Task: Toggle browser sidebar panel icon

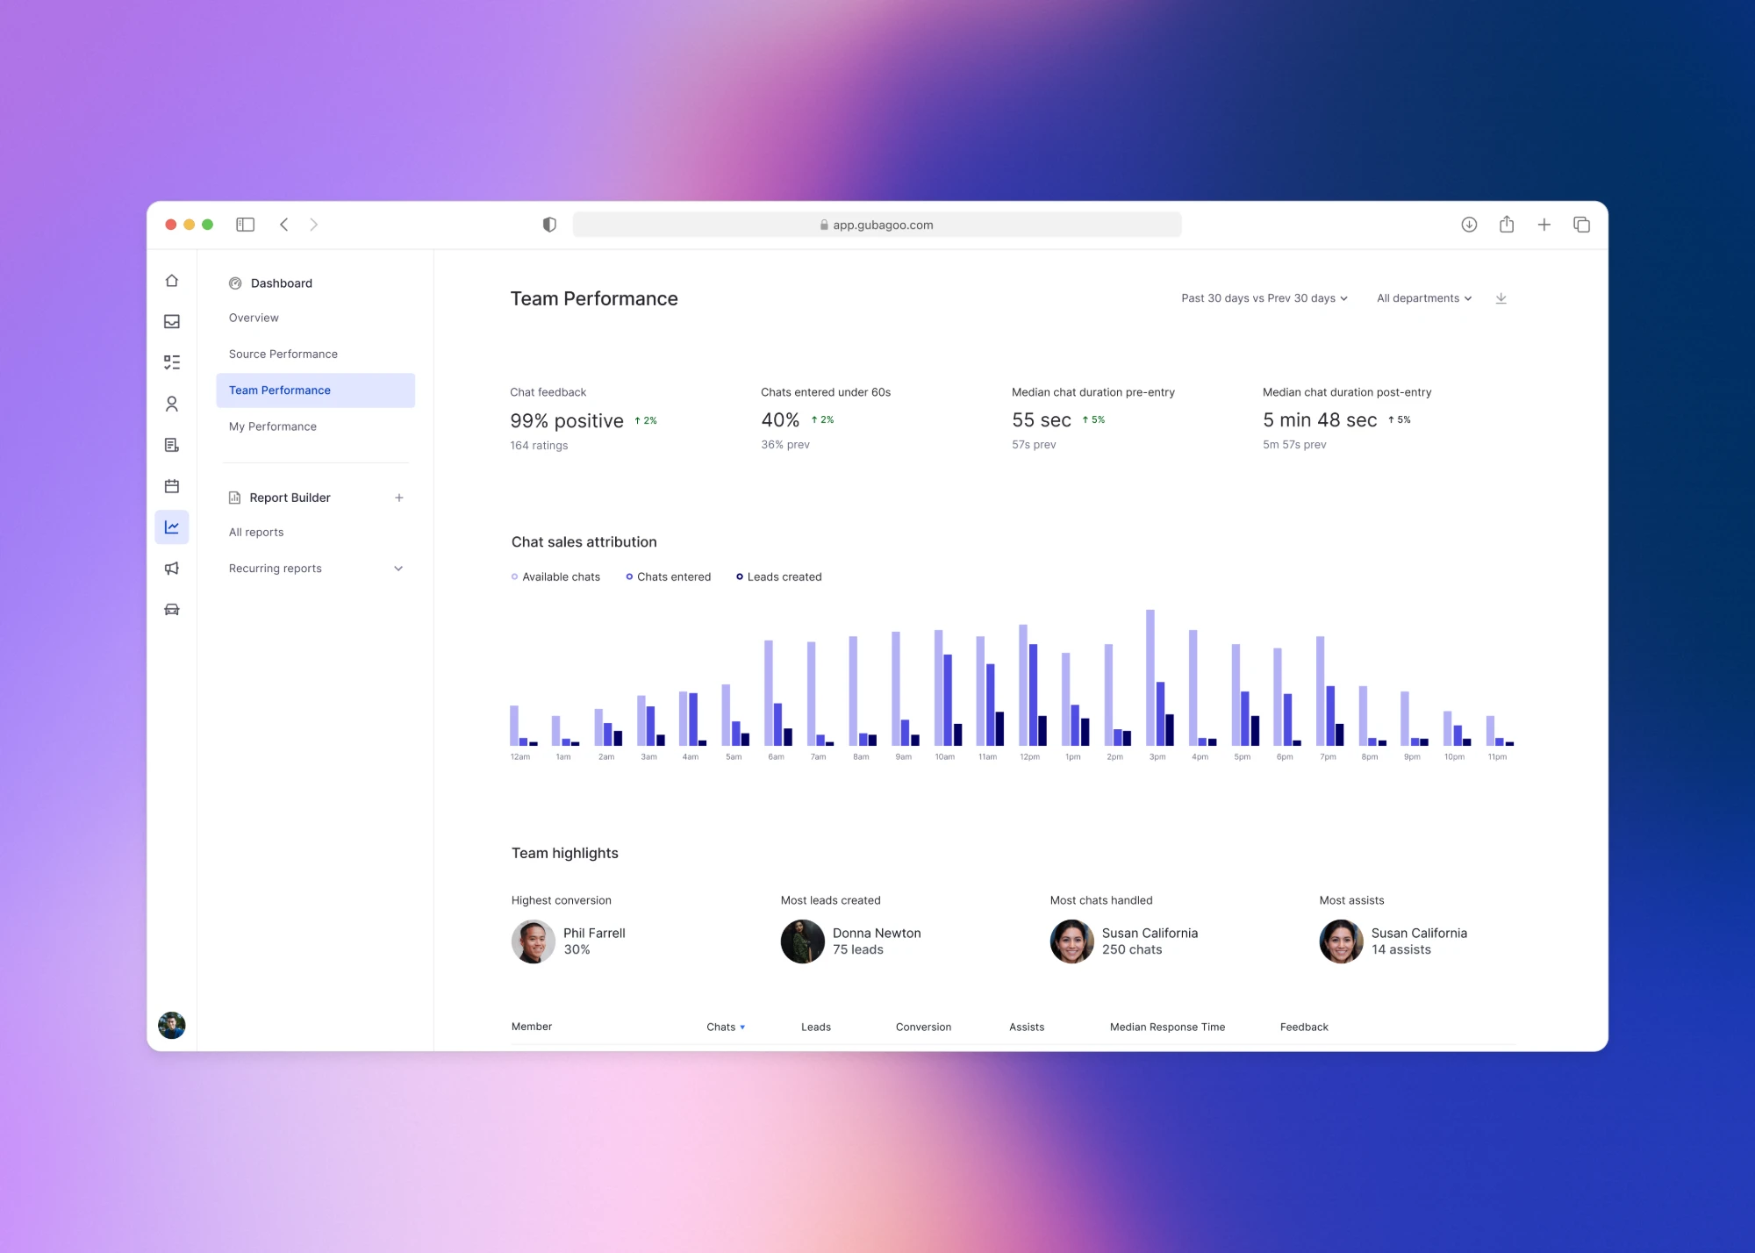Action: (x=246, y=225)
